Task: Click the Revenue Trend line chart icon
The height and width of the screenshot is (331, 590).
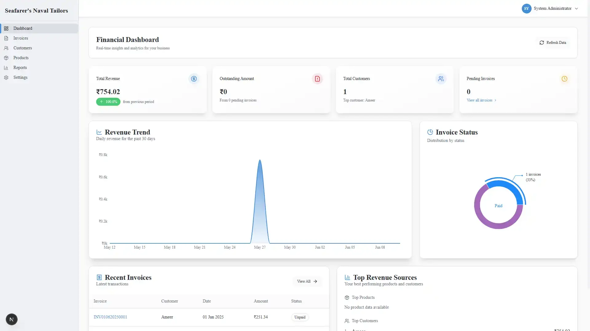Action: [99, 132]
